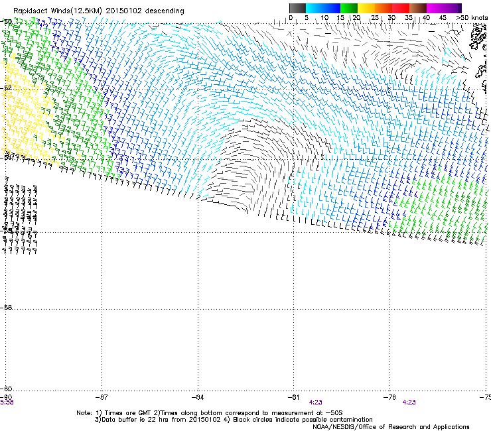Click the legend label 20

pyautogui.click(x=356, y=18)
